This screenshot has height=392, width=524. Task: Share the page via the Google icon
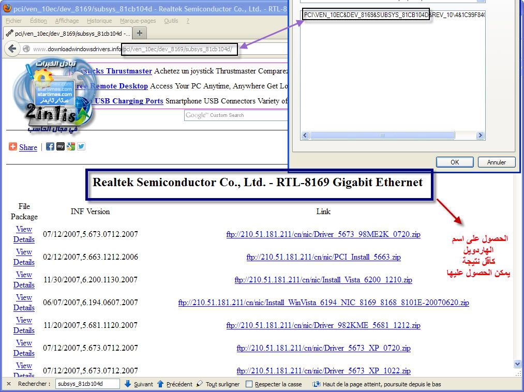[x=71, y=146]
